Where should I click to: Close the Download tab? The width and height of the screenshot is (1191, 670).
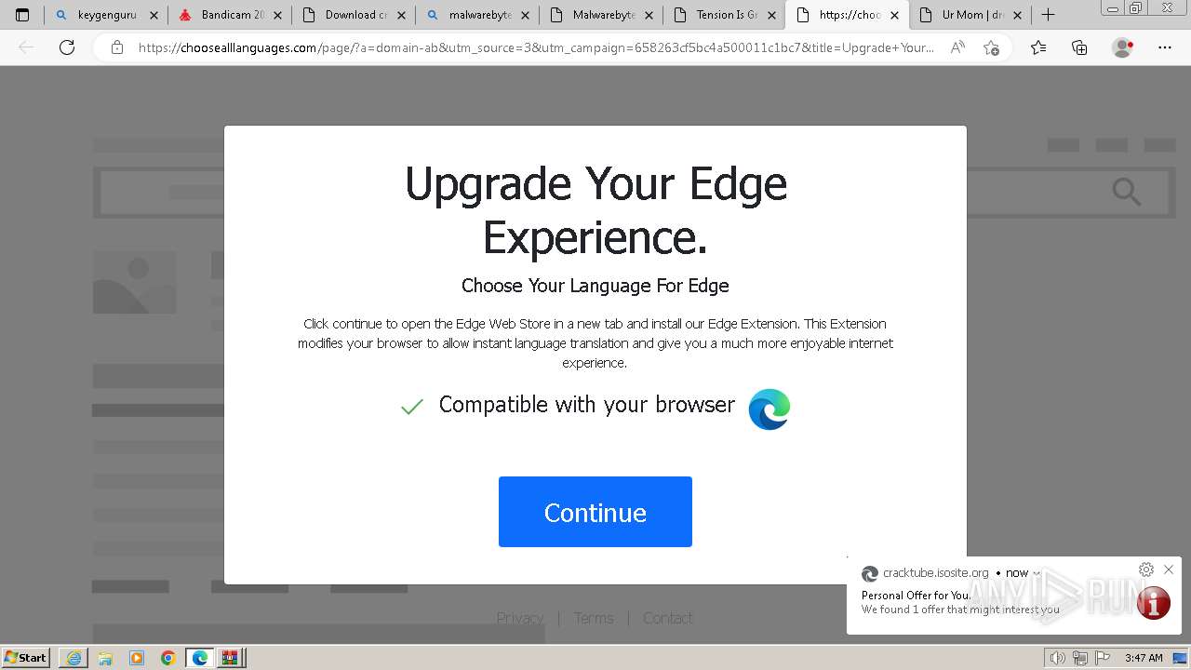[401, 15]
